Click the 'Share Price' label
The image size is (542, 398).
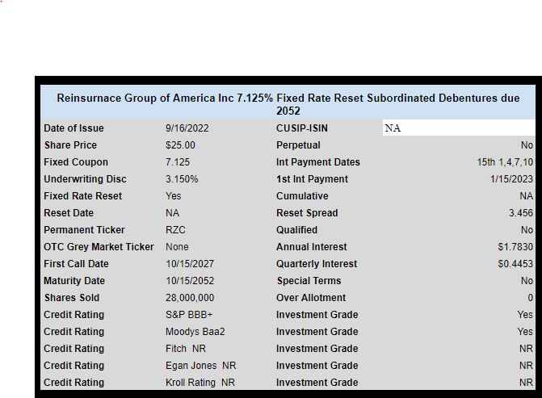70,145
